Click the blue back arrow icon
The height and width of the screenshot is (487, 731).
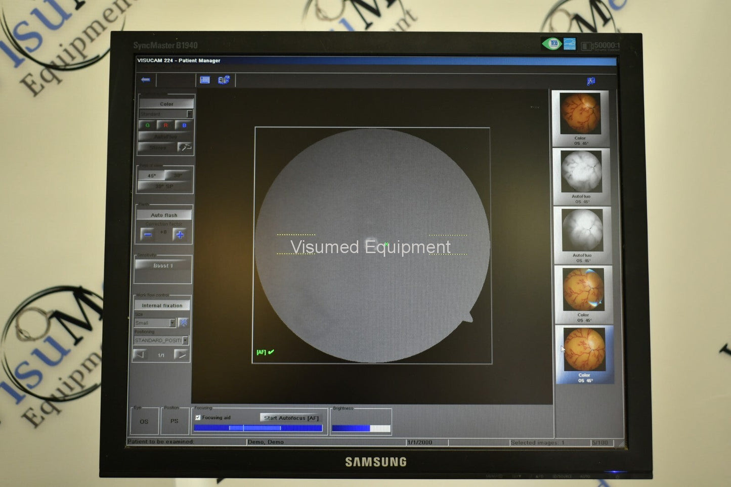[146, 80]
